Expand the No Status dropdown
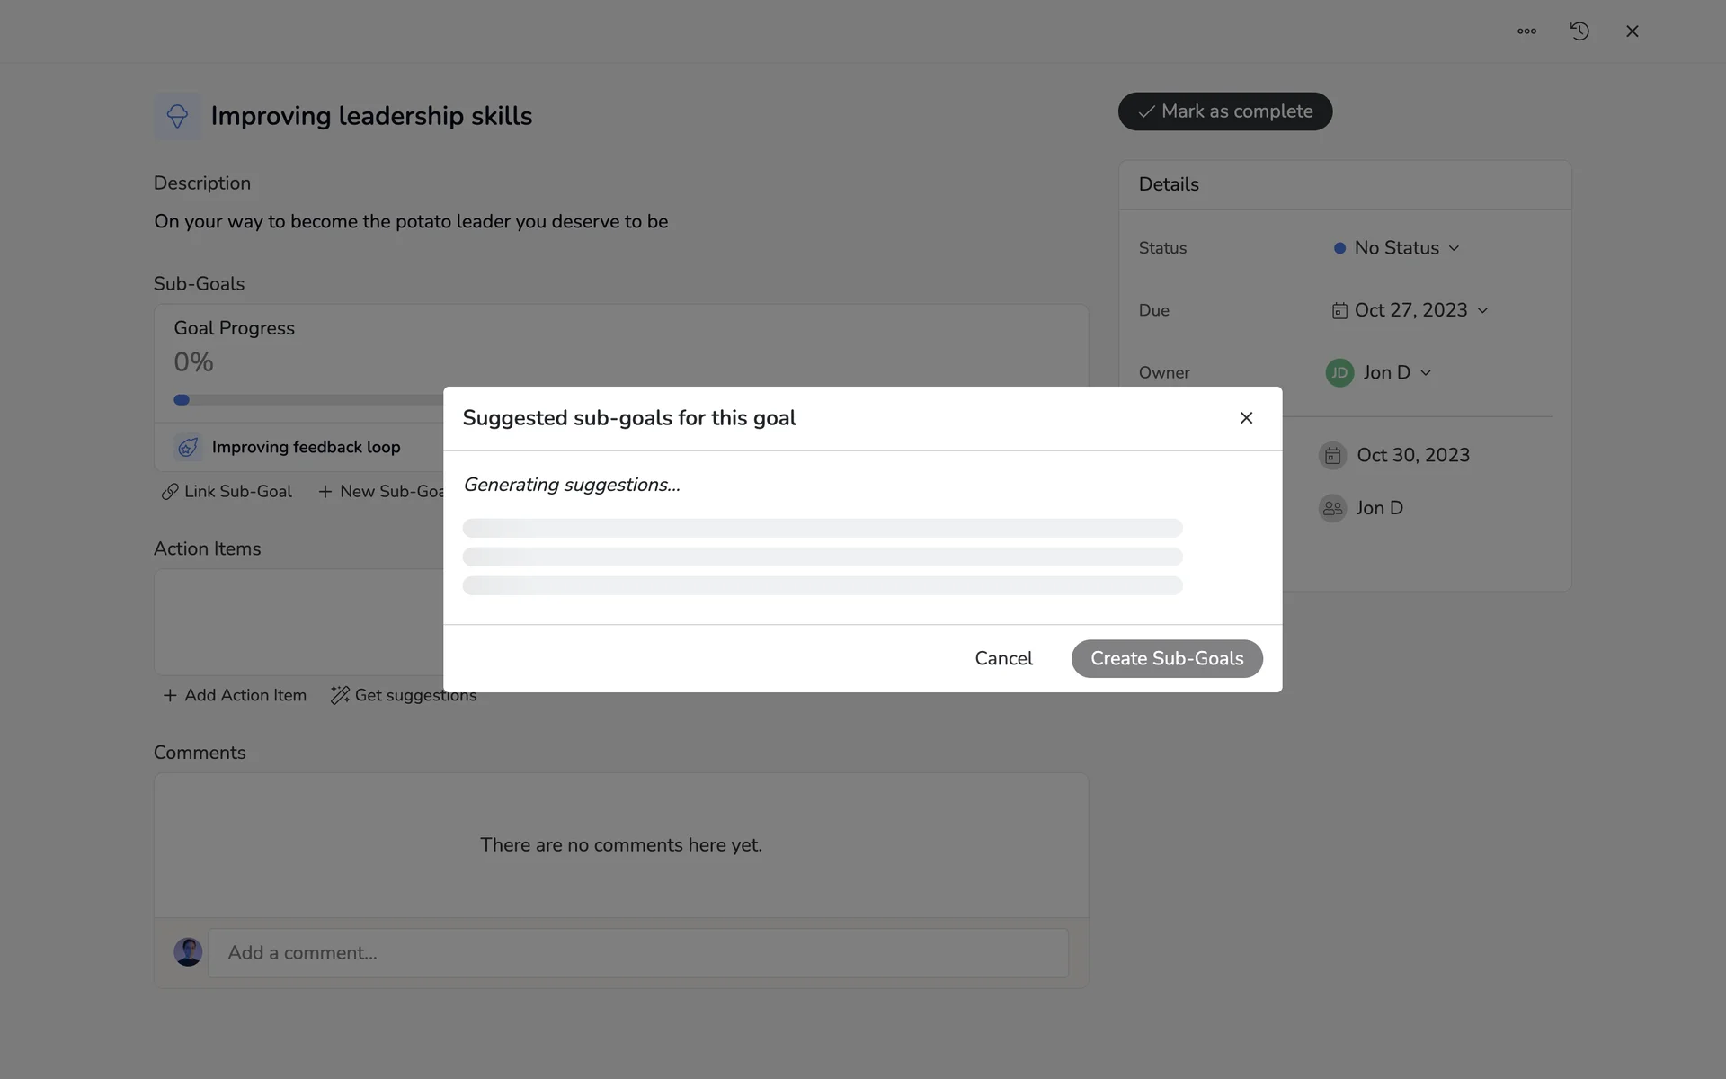The height and width of the screenshot is (1079, 1726). (x=1397, y=248)
